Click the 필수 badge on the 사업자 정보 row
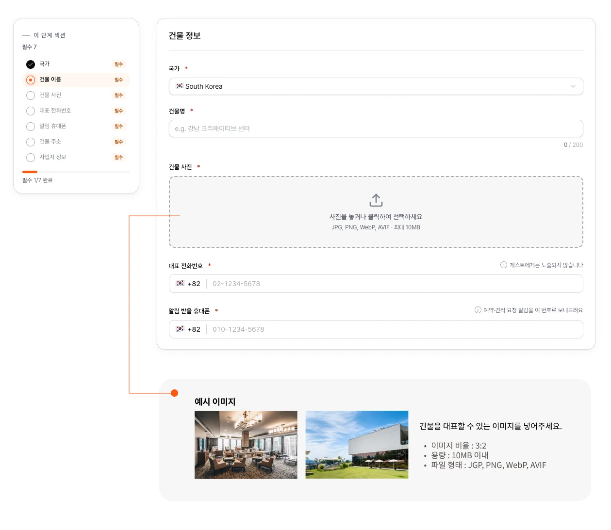This screenshot has height=530, width=611. [x=119, y=157]
